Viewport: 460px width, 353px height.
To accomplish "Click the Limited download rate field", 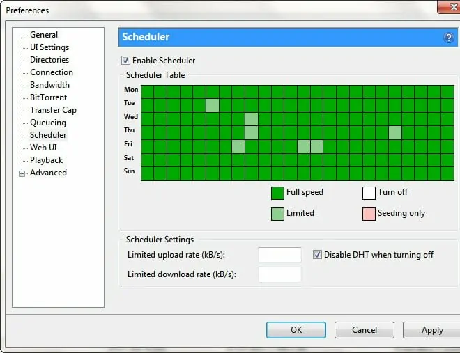I will click(279, 274).
